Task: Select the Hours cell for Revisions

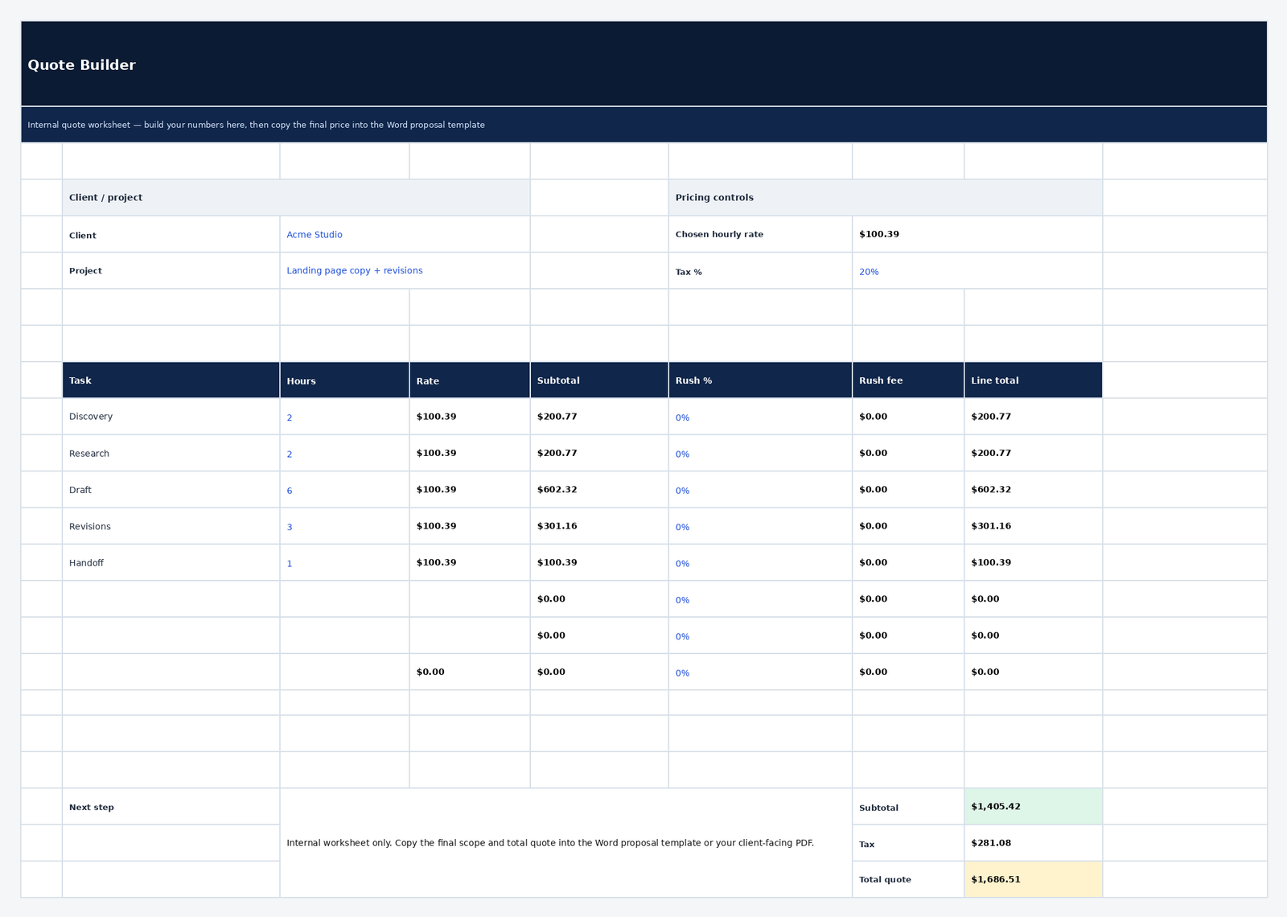Action: click(290, 527)
